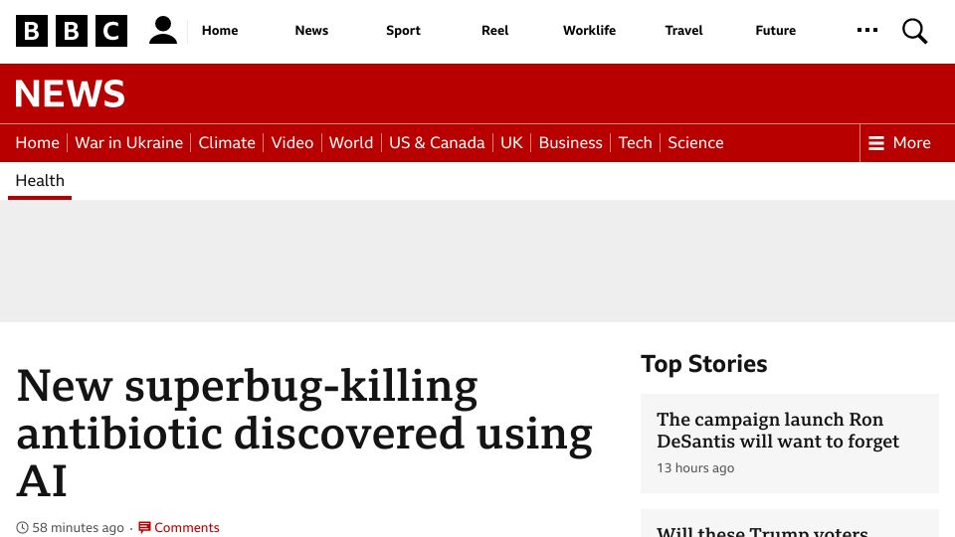Select the World section
The height and width of the screenshot is (537, 955).
pyautogui.click(x=351, y=142)
